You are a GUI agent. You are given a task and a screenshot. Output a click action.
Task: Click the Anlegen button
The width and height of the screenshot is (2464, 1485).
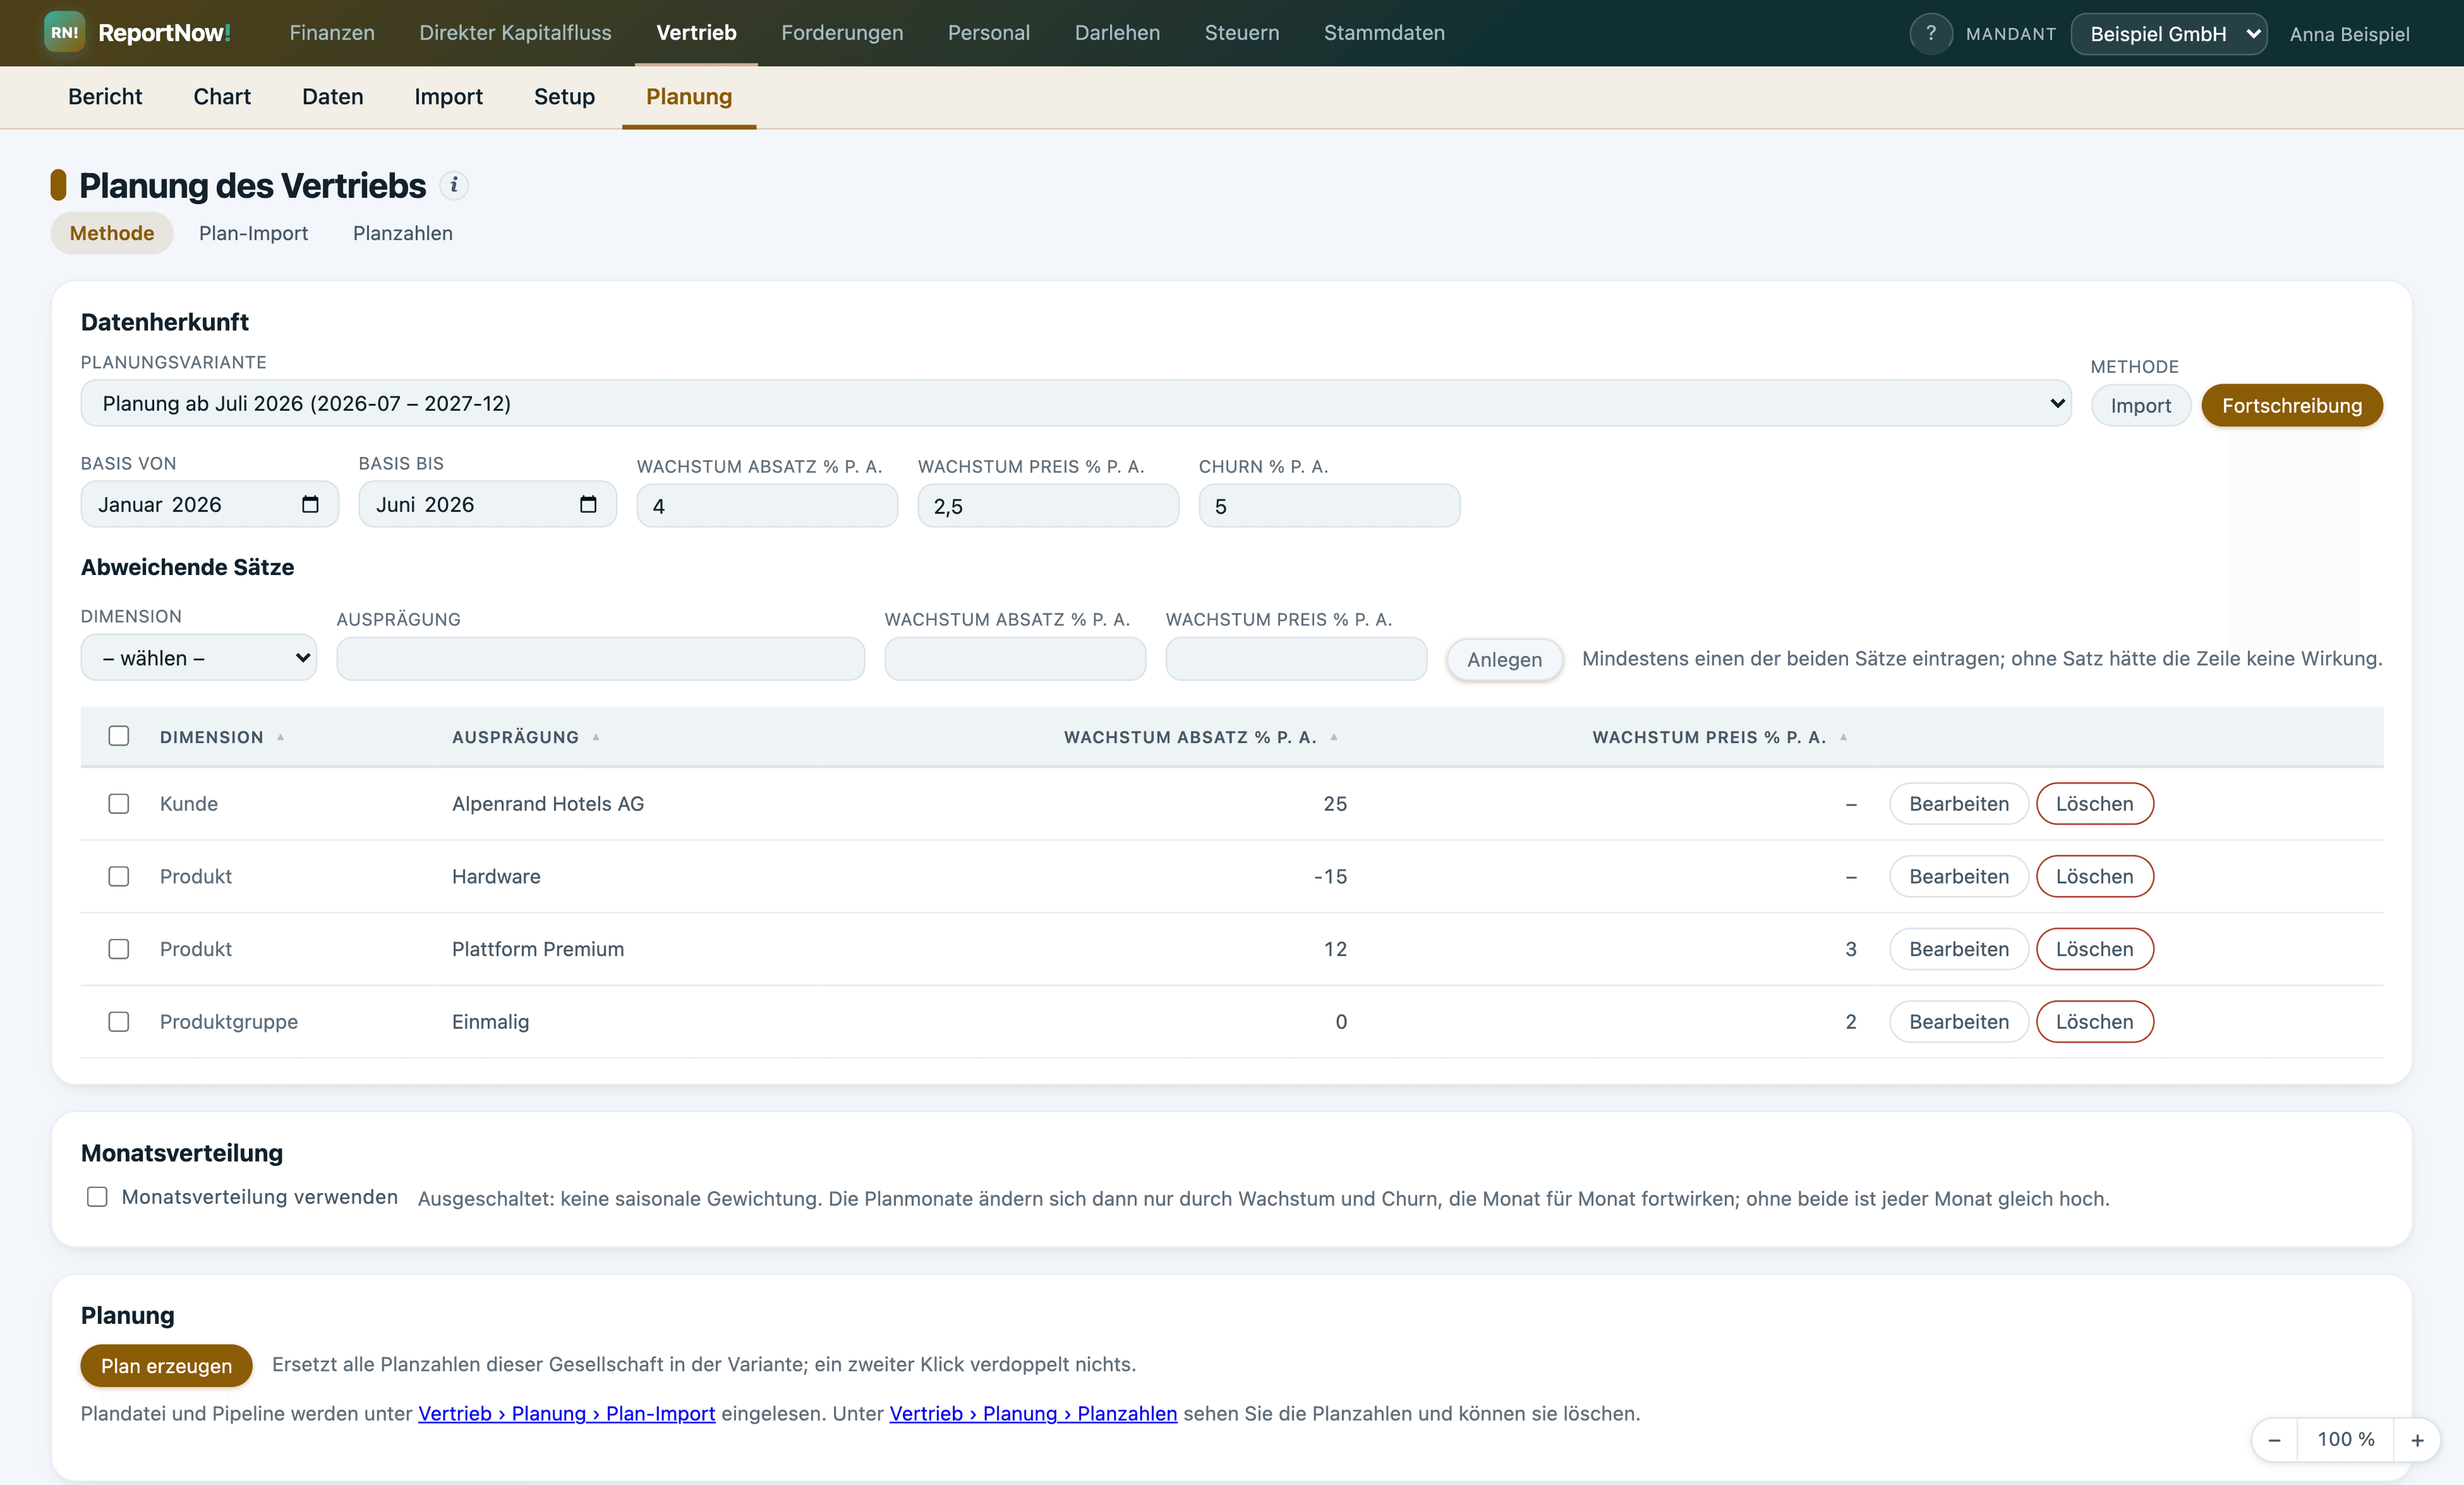tap(1504, 660)
